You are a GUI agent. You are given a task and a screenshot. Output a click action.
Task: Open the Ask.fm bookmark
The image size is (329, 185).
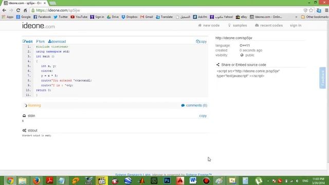click(200, 17)
